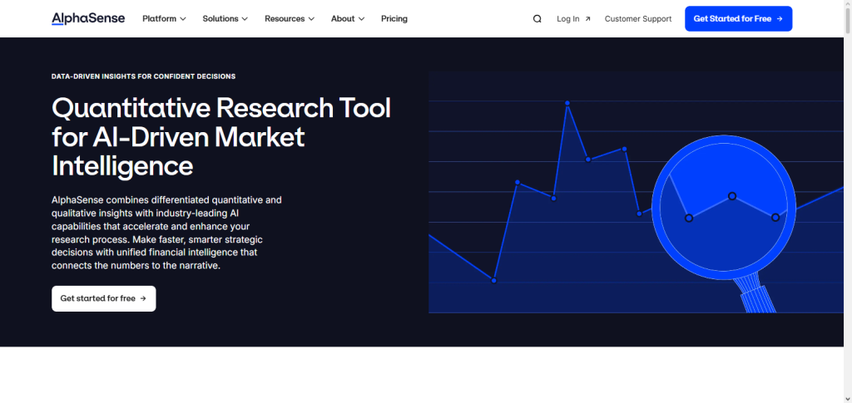Screen dimensions: 852x403
Task: Open the Platform menu
Action: [164, 19]
